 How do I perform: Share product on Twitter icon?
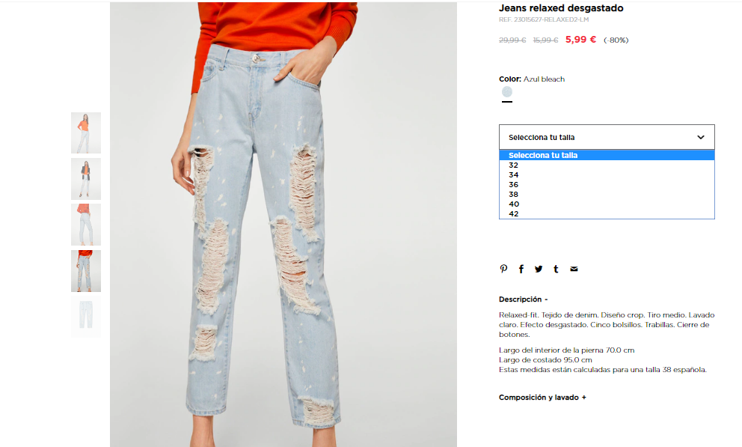coord(539,269)
